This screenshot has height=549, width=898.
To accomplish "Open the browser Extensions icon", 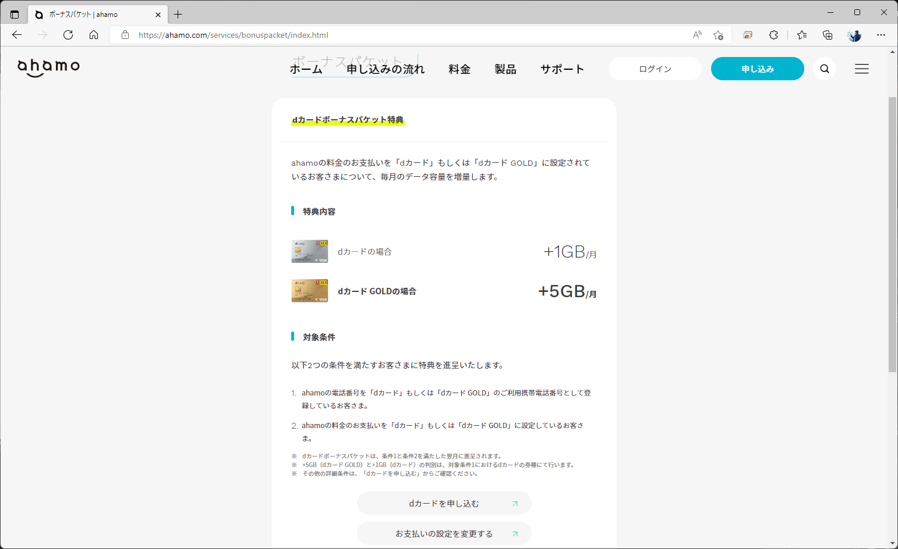I will tap(773, 35).
